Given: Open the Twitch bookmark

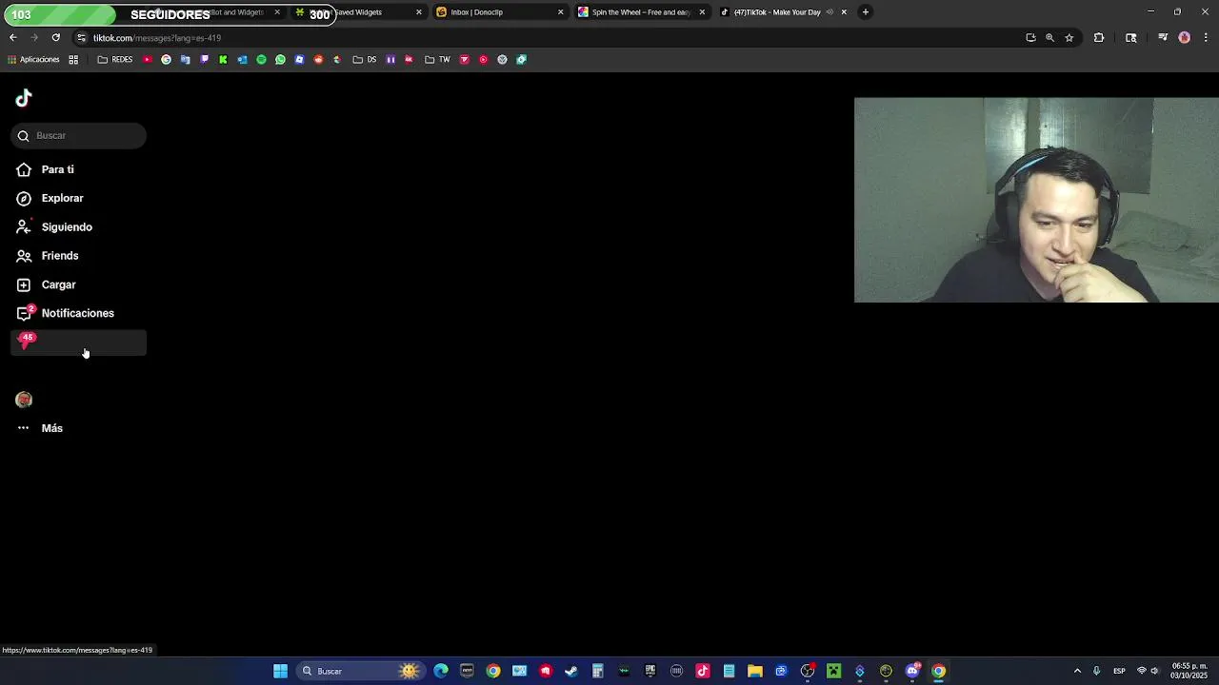Looking at the screenshot, I should click(205, 60).
